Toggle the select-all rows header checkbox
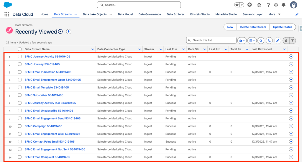Viewport: 302px width, 162px height. [x=20, y=49]
